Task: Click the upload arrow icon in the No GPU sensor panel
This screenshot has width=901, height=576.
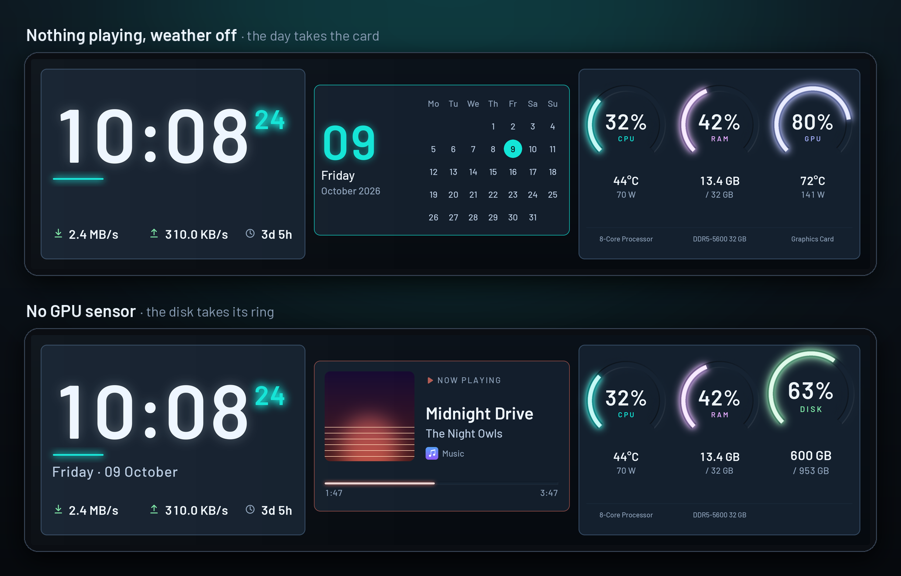Action: click(154, 509)
